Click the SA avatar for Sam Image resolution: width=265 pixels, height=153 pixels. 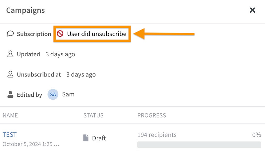pos(53,95)
